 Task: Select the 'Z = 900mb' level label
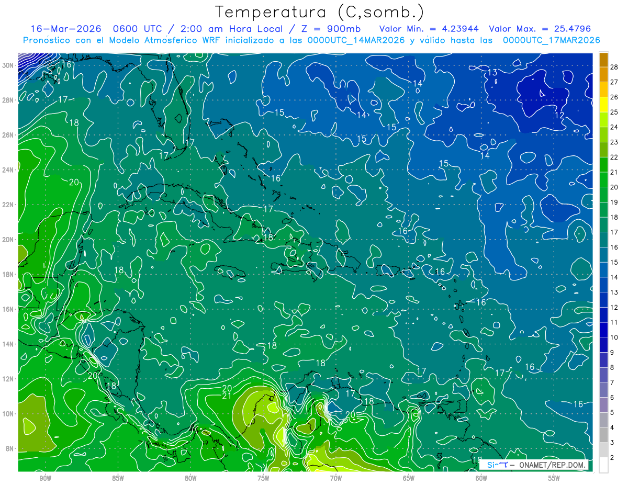point(332,29)
